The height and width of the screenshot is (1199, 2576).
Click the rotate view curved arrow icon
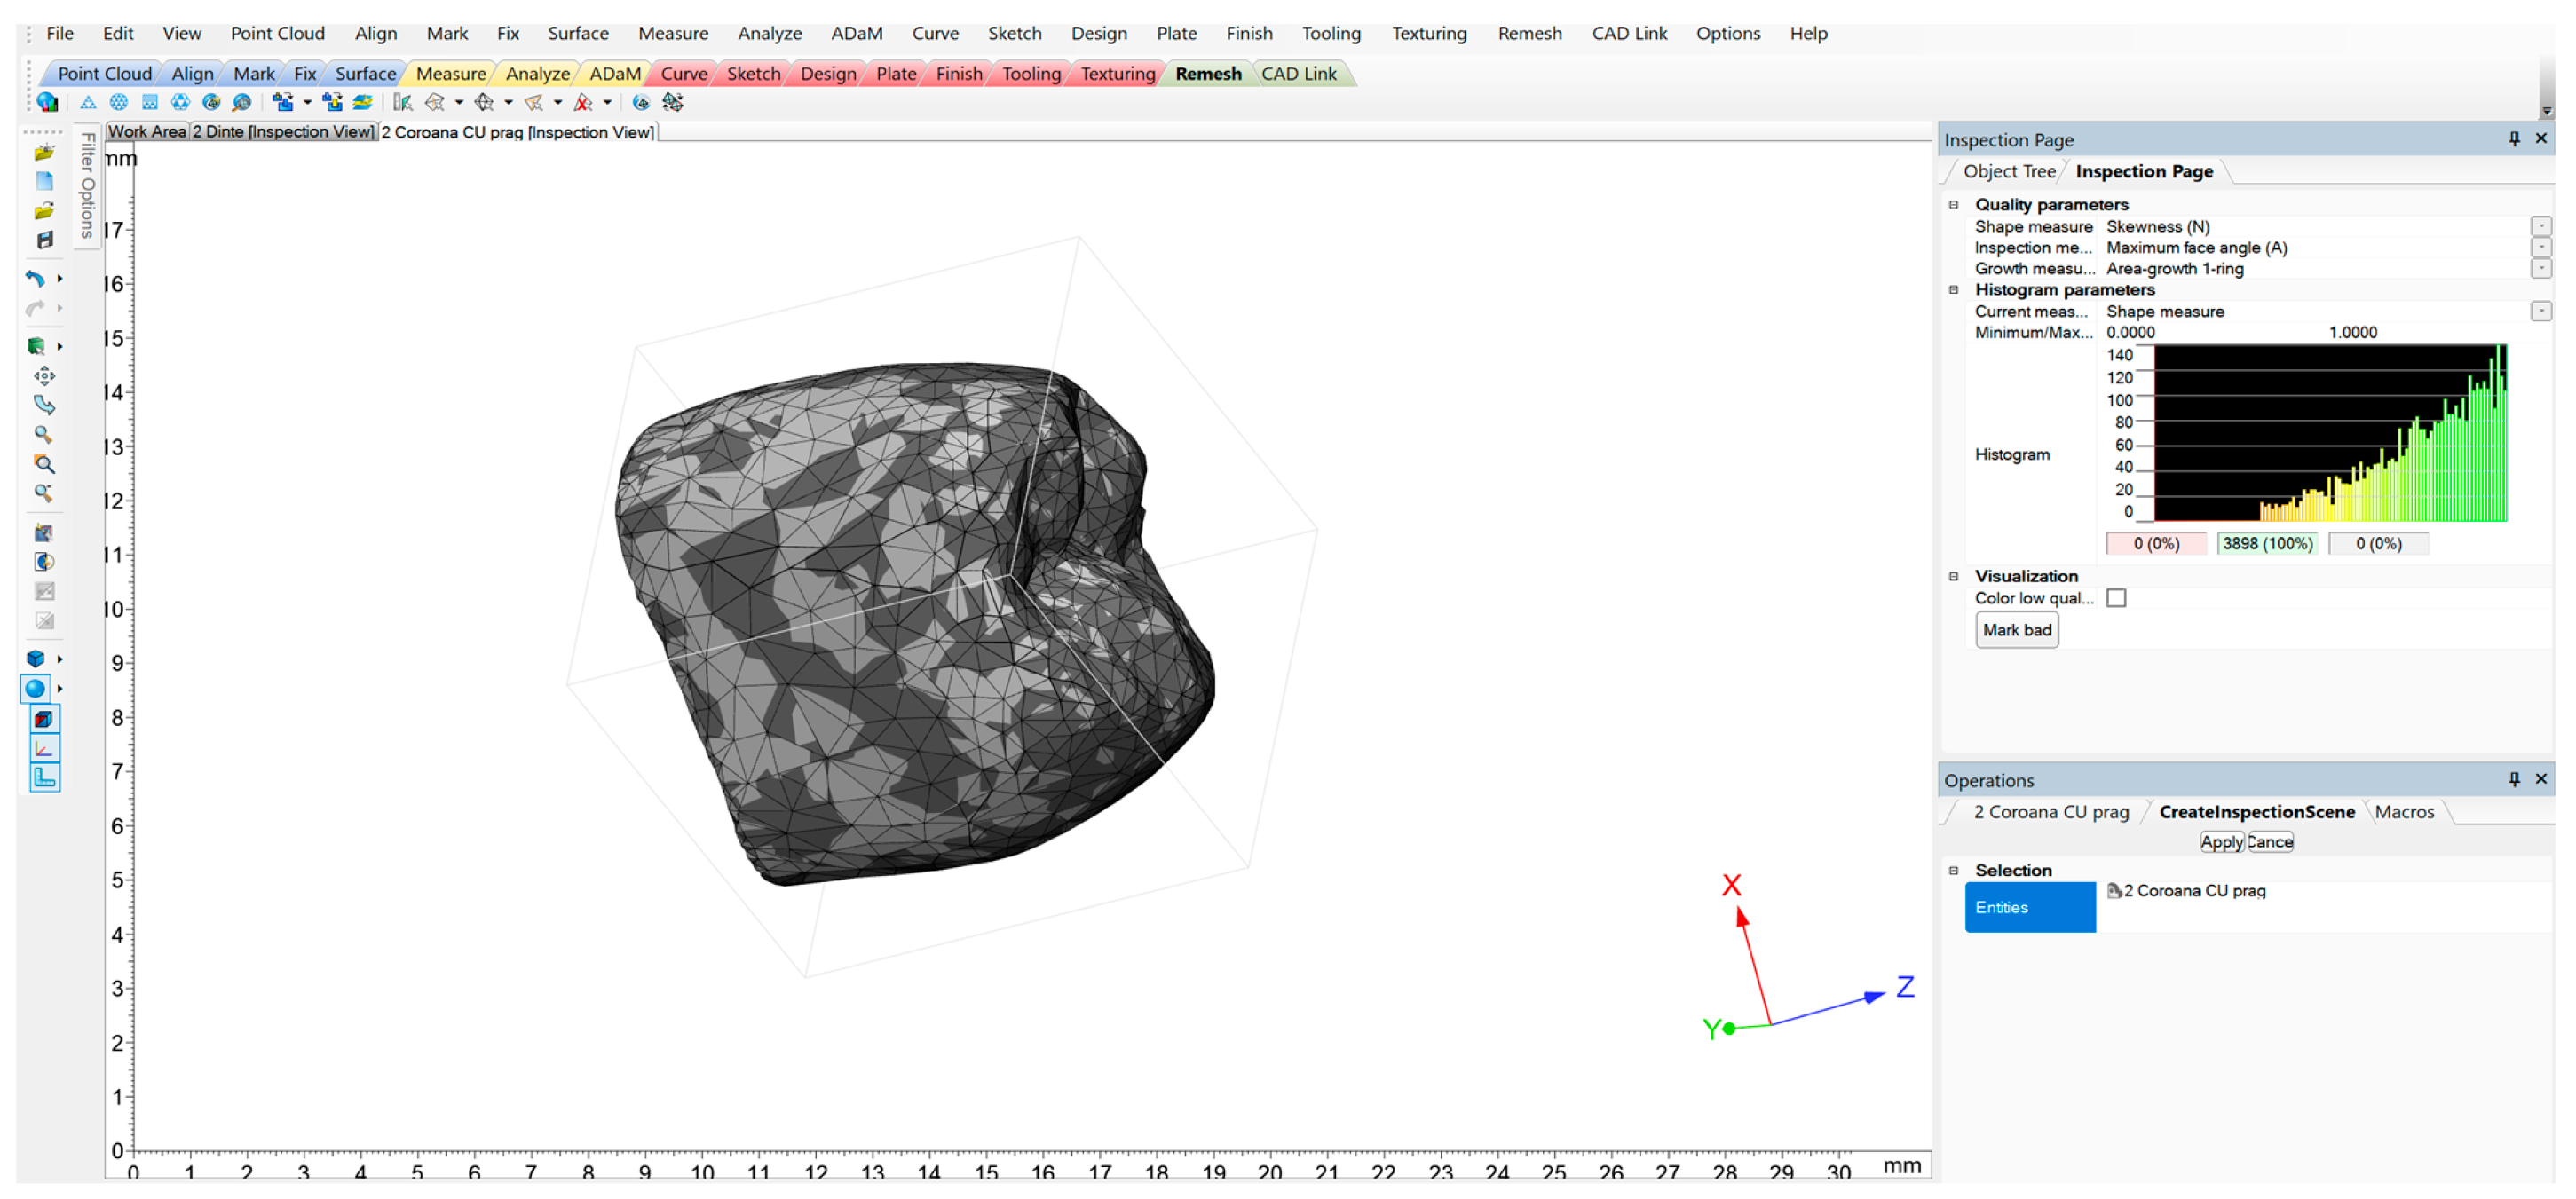pyautogui.click(x=44, y=405)
